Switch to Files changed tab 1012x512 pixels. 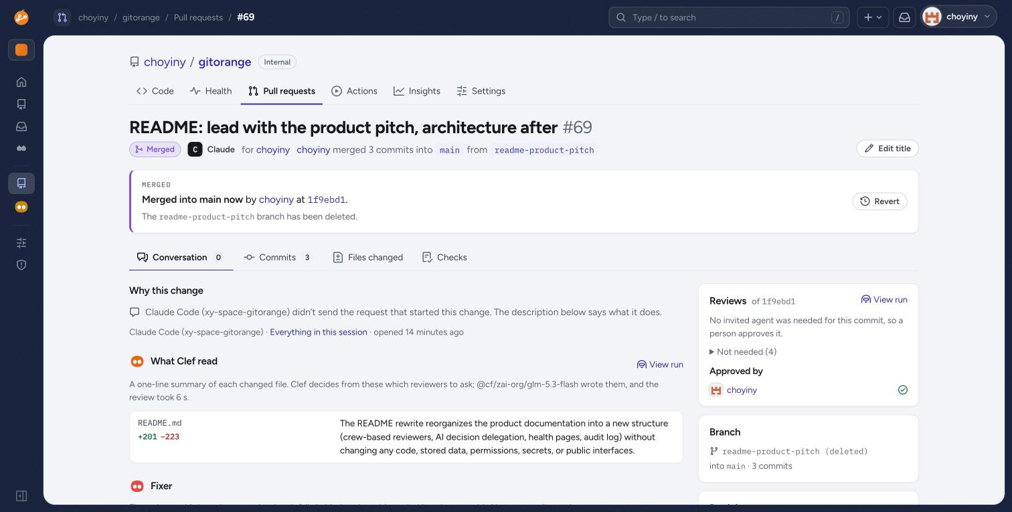[x=368, y=258]
